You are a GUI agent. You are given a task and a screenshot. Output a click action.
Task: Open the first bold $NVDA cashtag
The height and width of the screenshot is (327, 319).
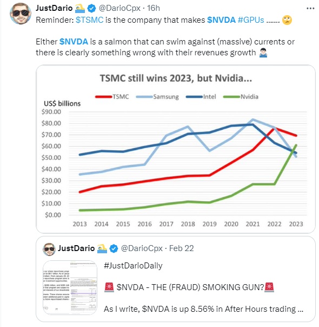(221, 20)
